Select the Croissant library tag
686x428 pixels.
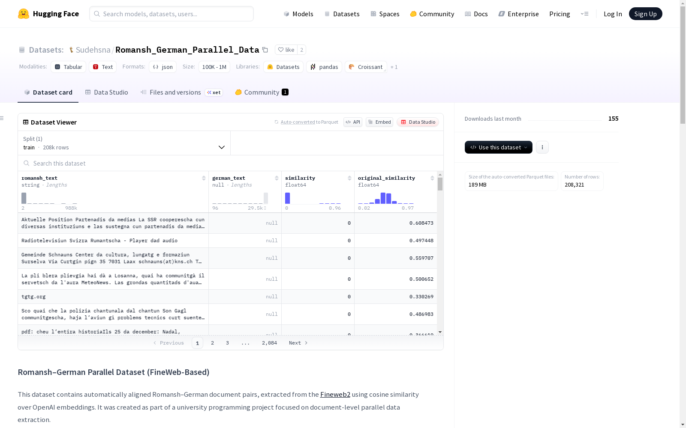(x=366, y=67)
